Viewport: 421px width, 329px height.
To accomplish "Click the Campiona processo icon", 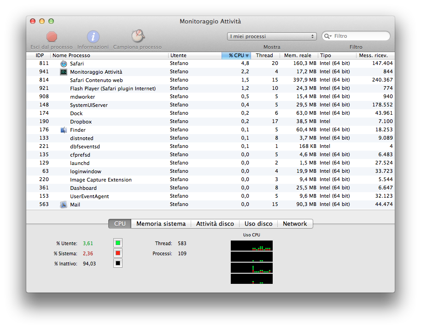I will (138, 36).
